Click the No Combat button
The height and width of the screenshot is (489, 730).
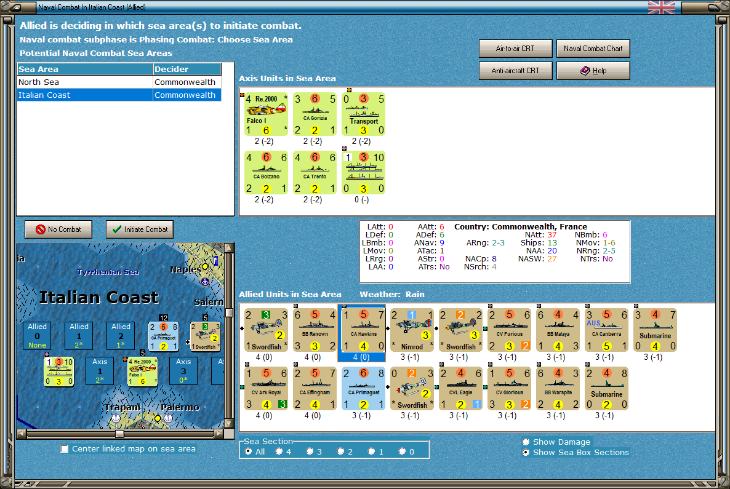pos(58,229)
